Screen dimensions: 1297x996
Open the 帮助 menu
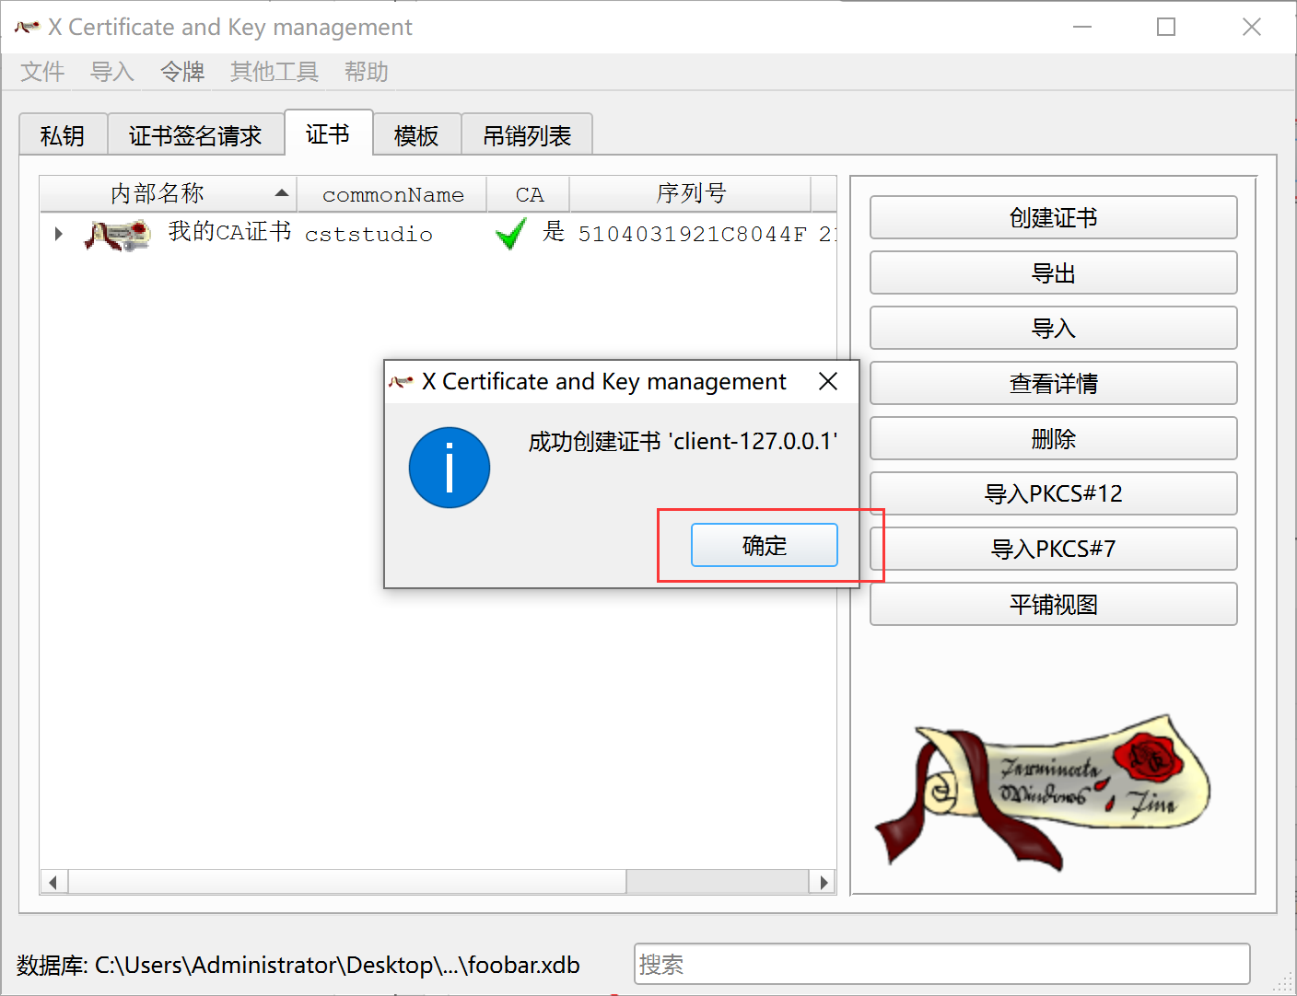[367, 72]
